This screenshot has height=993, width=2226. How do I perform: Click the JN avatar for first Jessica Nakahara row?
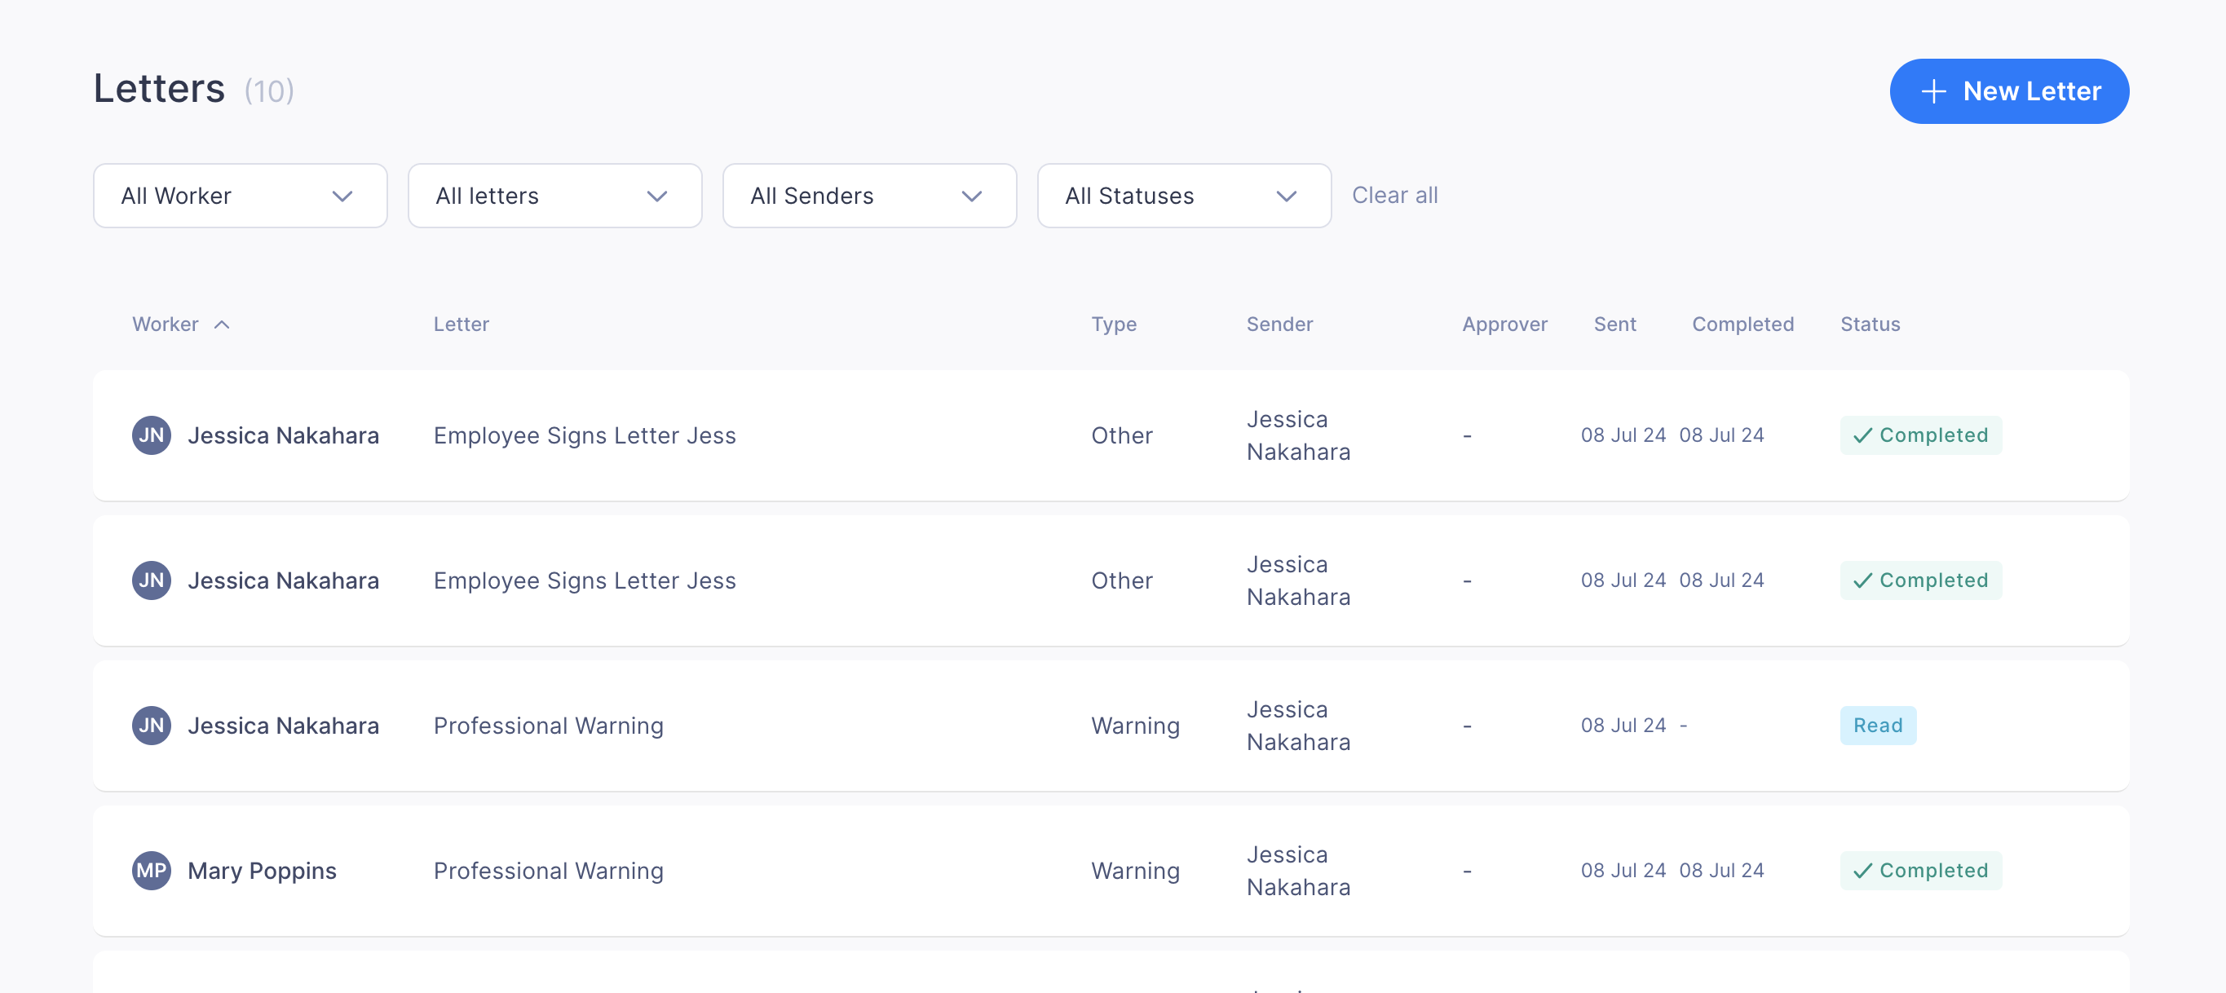point(152,434)
